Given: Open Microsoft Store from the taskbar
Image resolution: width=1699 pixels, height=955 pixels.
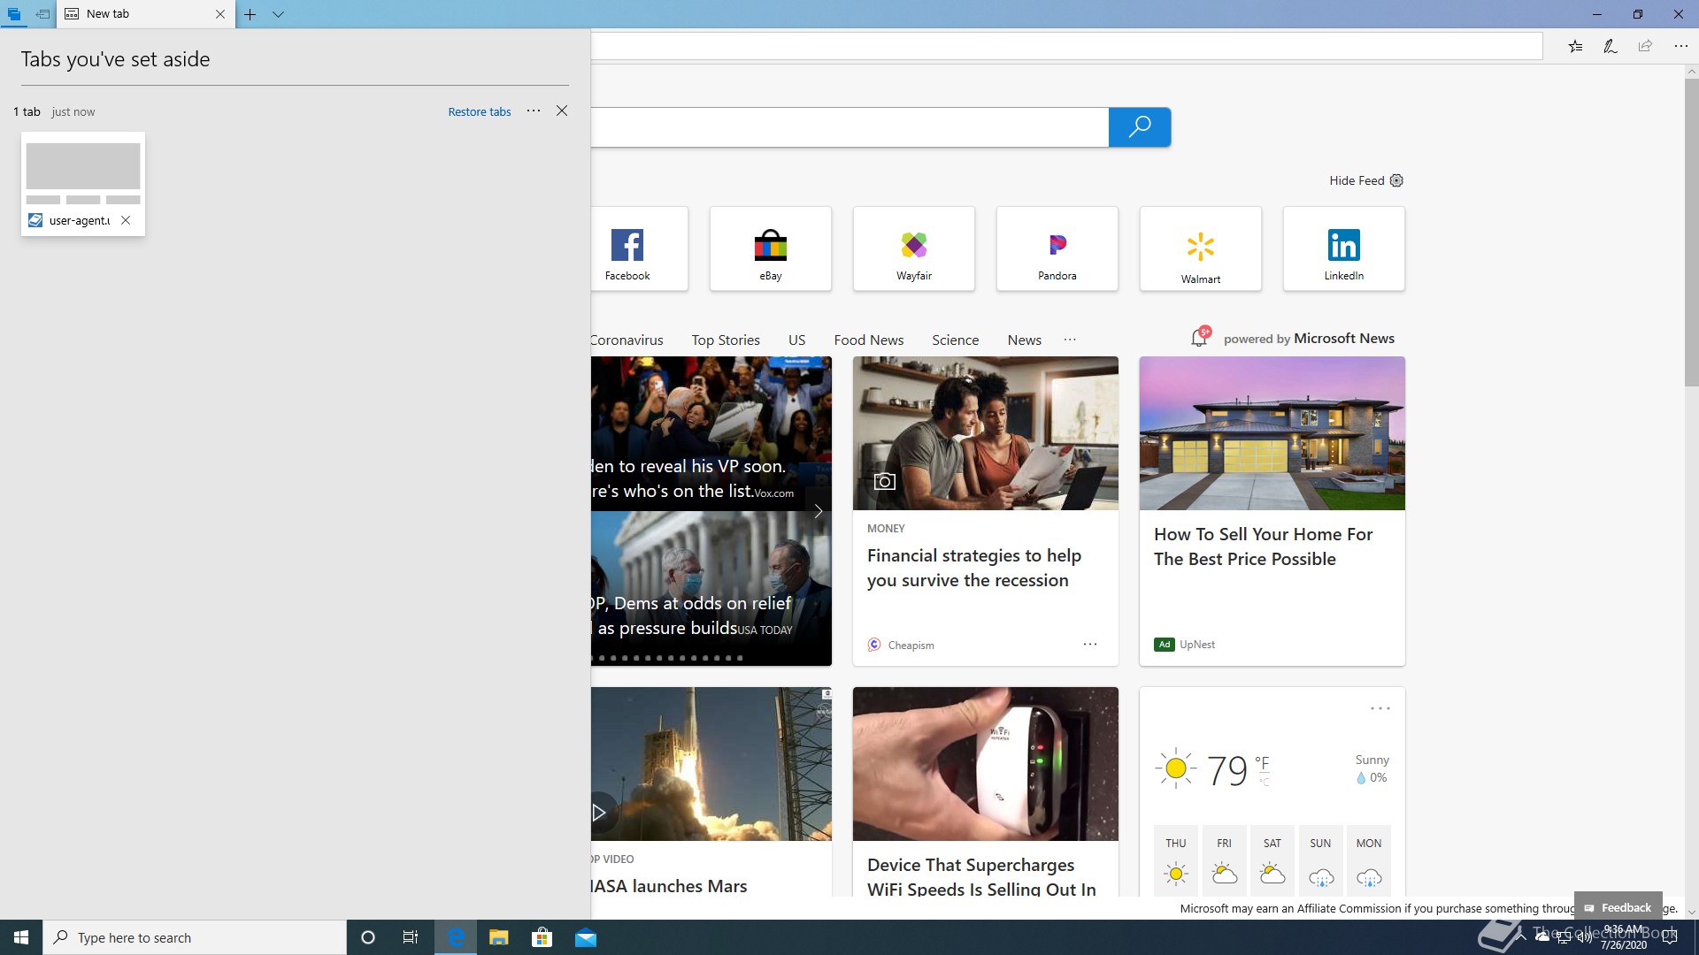Looking at the screenshot, I should pos(542,937).
